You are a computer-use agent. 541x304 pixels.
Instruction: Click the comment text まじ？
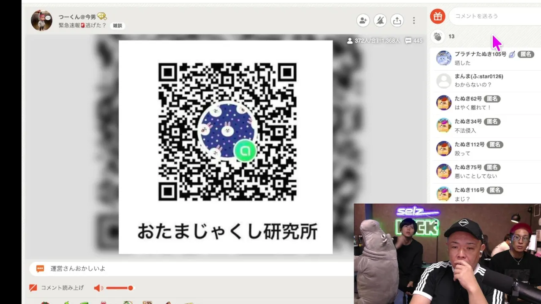tap(462, 199)
